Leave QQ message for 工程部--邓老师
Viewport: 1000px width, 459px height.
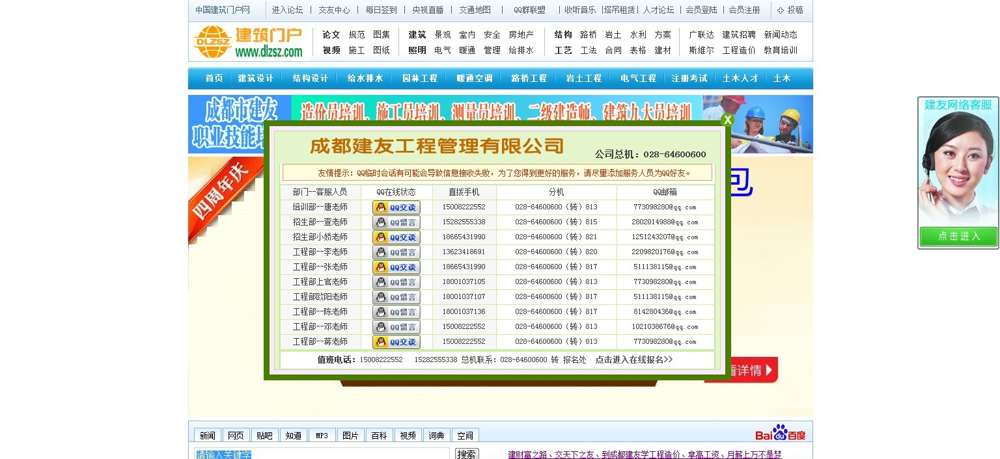[396, 326]
